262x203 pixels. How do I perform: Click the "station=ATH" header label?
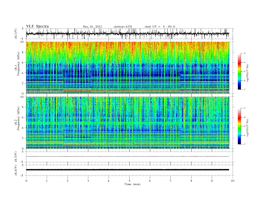click(123, 27)
